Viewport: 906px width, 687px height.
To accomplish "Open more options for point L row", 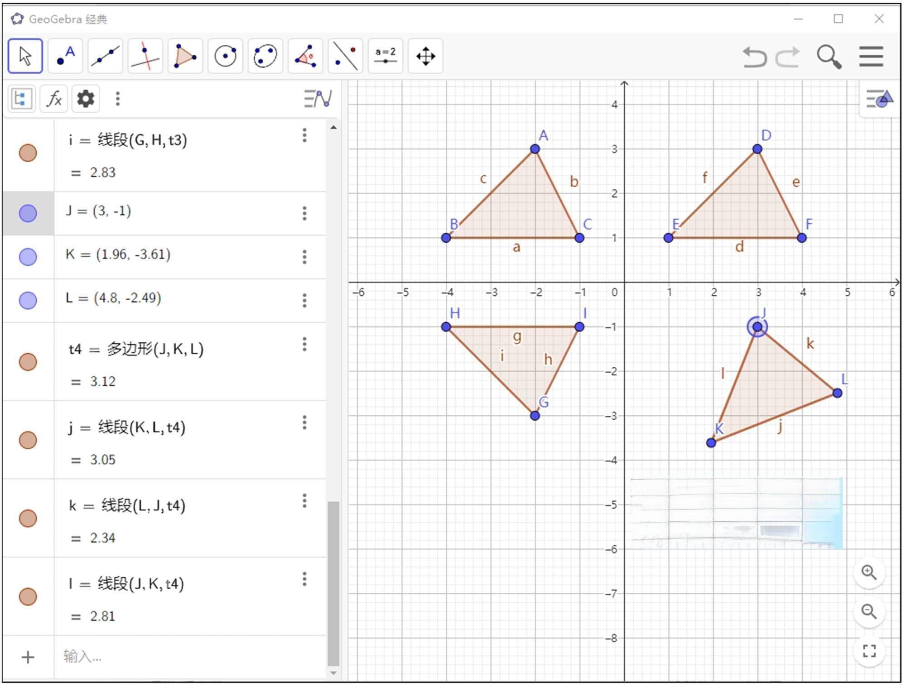I will coord(304,300).
